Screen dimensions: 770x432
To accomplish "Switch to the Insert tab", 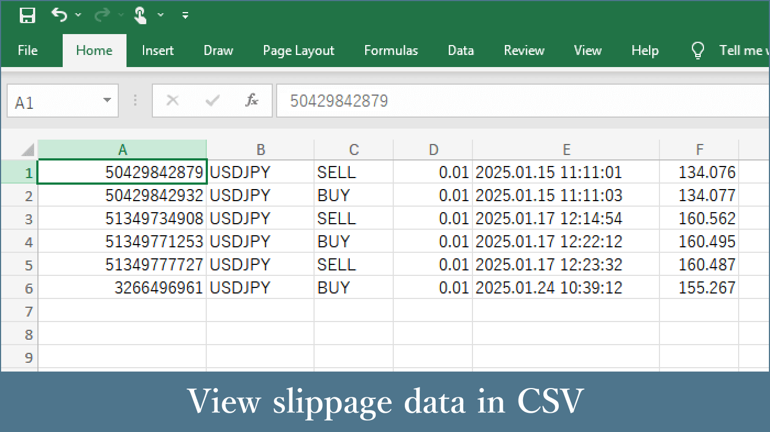I will click(x=158, y=51).
